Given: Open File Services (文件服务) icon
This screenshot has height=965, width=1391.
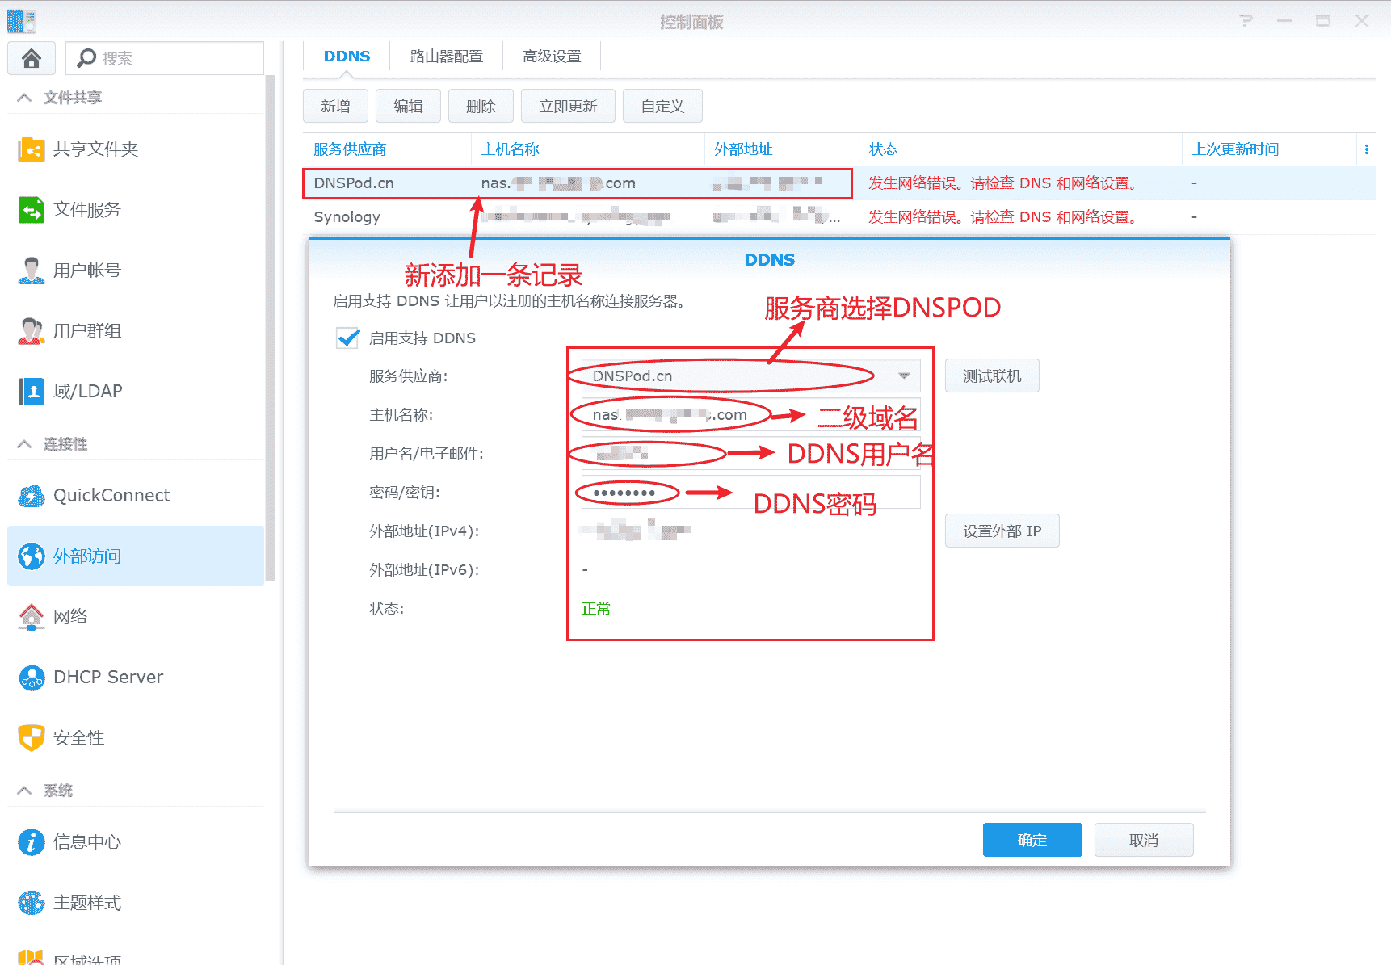Looking at the screenshot, I should 32,210.
